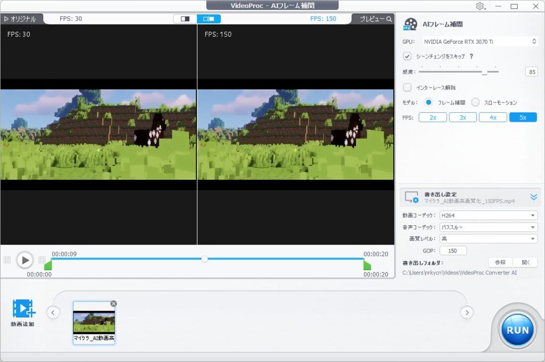Enable インターレース解除 checkbox
This screenshot has height=362, width=545.
(x=407, y=88)
